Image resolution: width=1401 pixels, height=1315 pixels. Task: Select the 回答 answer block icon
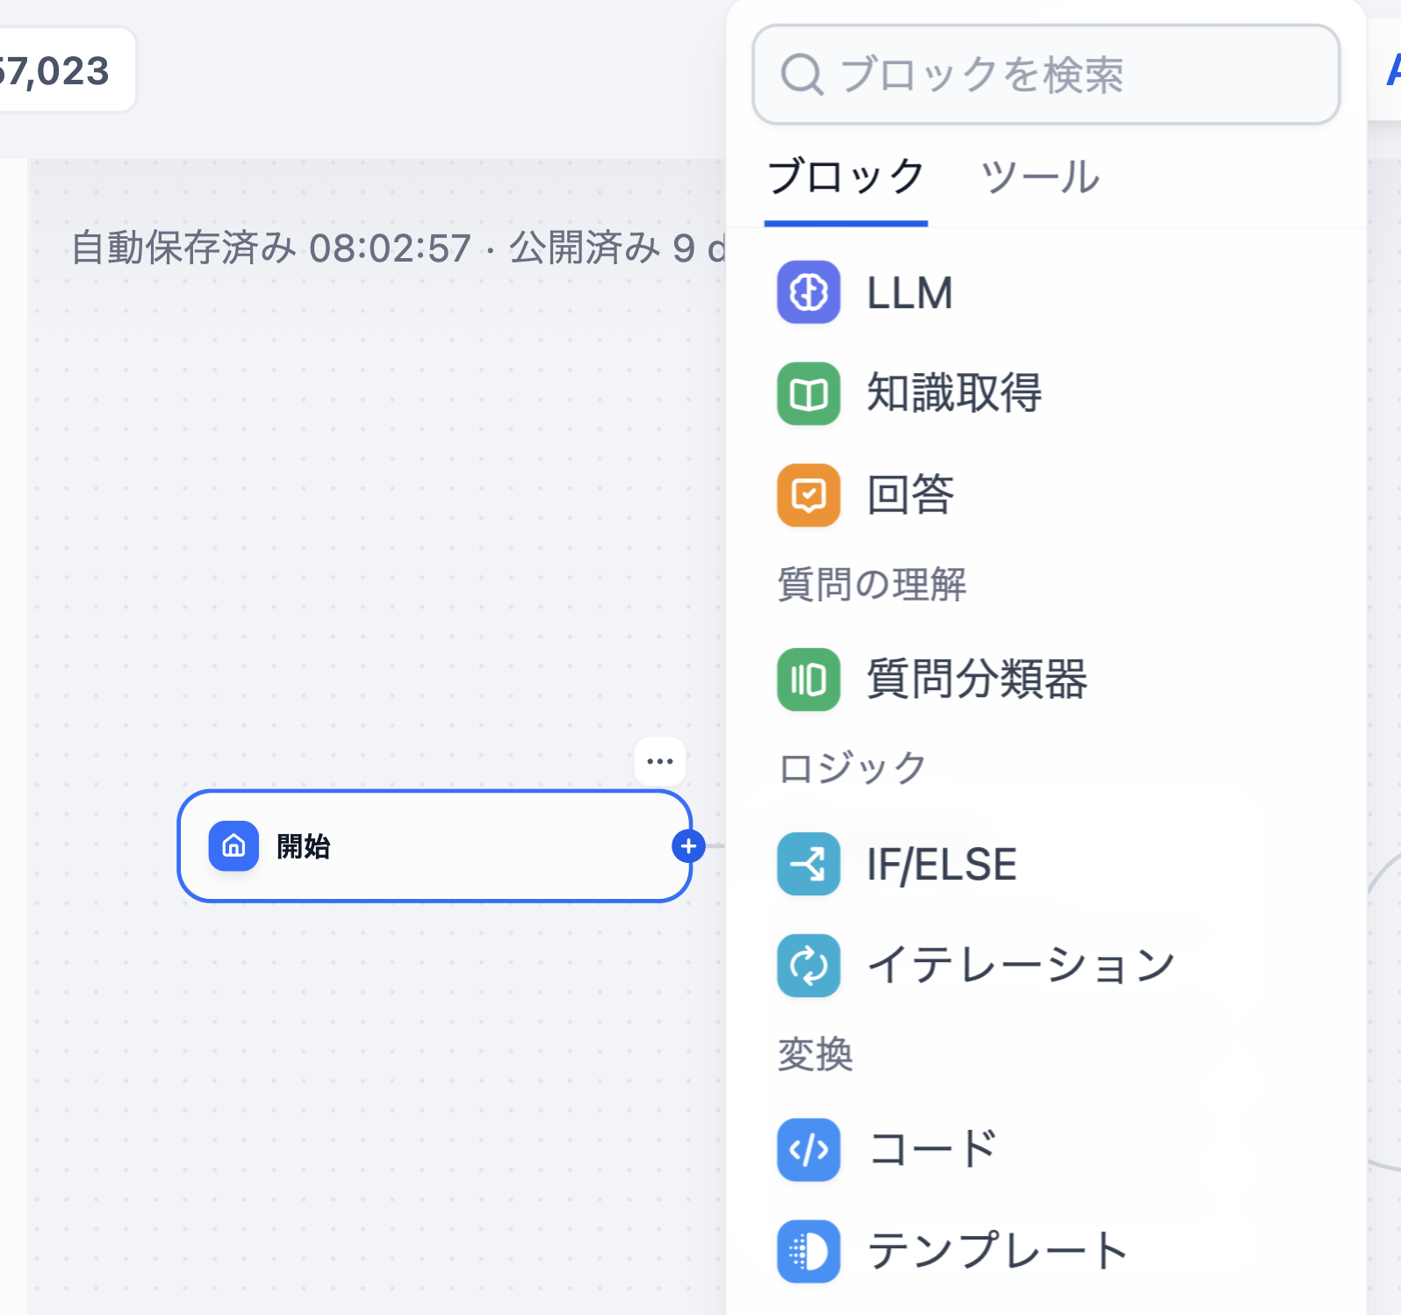coord(808,494)
